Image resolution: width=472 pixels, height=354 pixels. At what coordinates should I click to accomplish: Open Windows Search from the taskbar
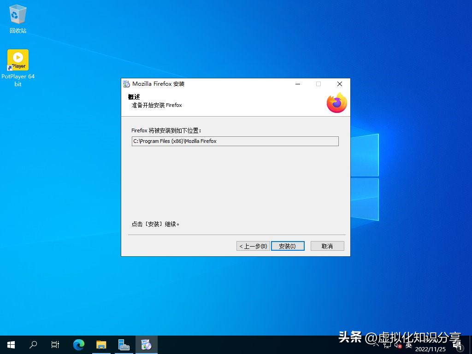tap(33, 344)
